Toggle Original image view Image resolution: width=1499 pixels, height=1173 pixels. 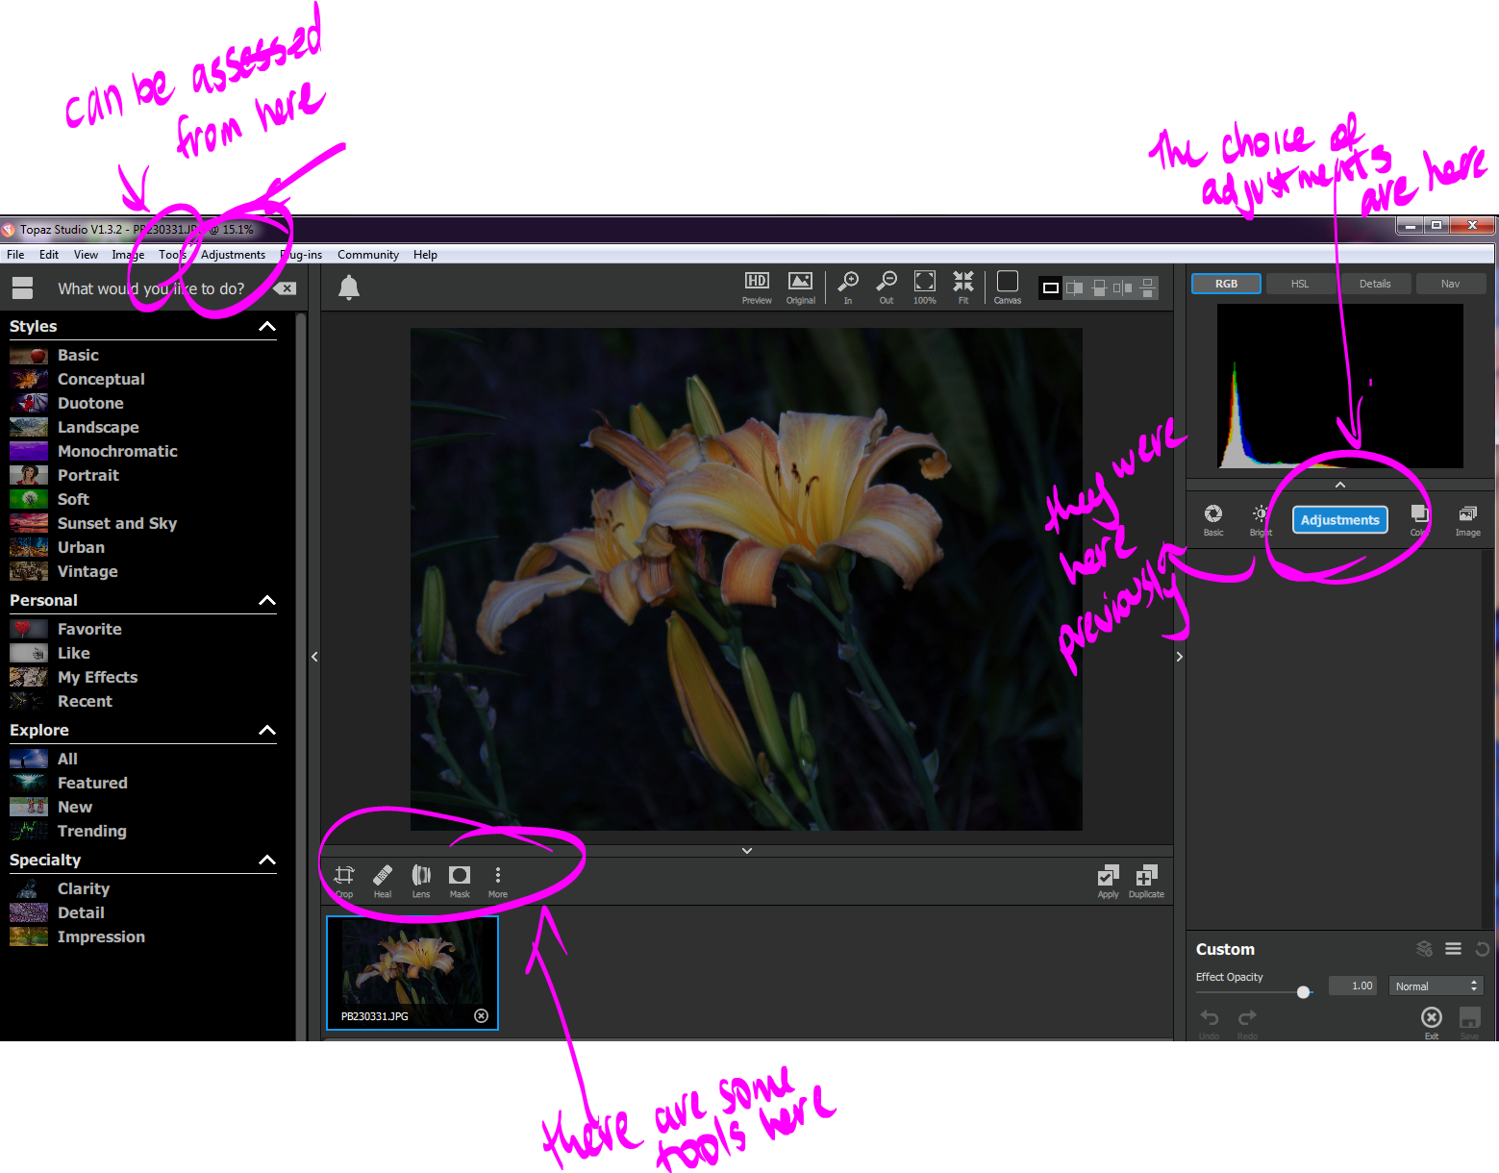point(800,287)
